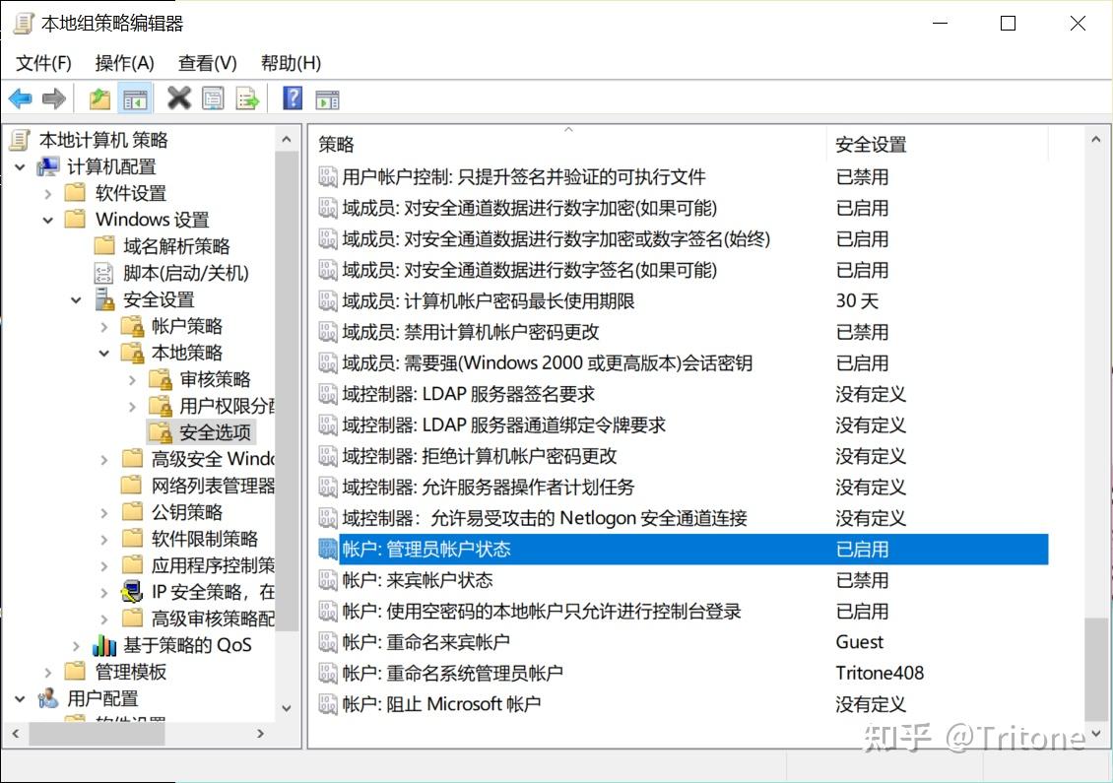Delete selected policy via the X icon
The height and width of the screenshot is (783, 1113).
click(x=179, y=98)
